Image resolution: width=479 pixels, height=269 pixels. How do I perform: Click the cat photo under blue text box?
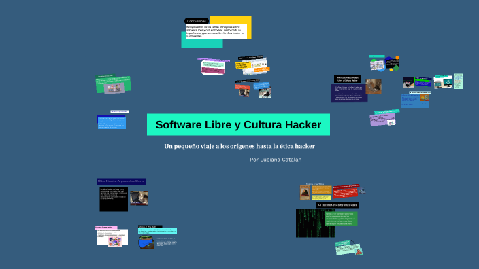(265, 93)
